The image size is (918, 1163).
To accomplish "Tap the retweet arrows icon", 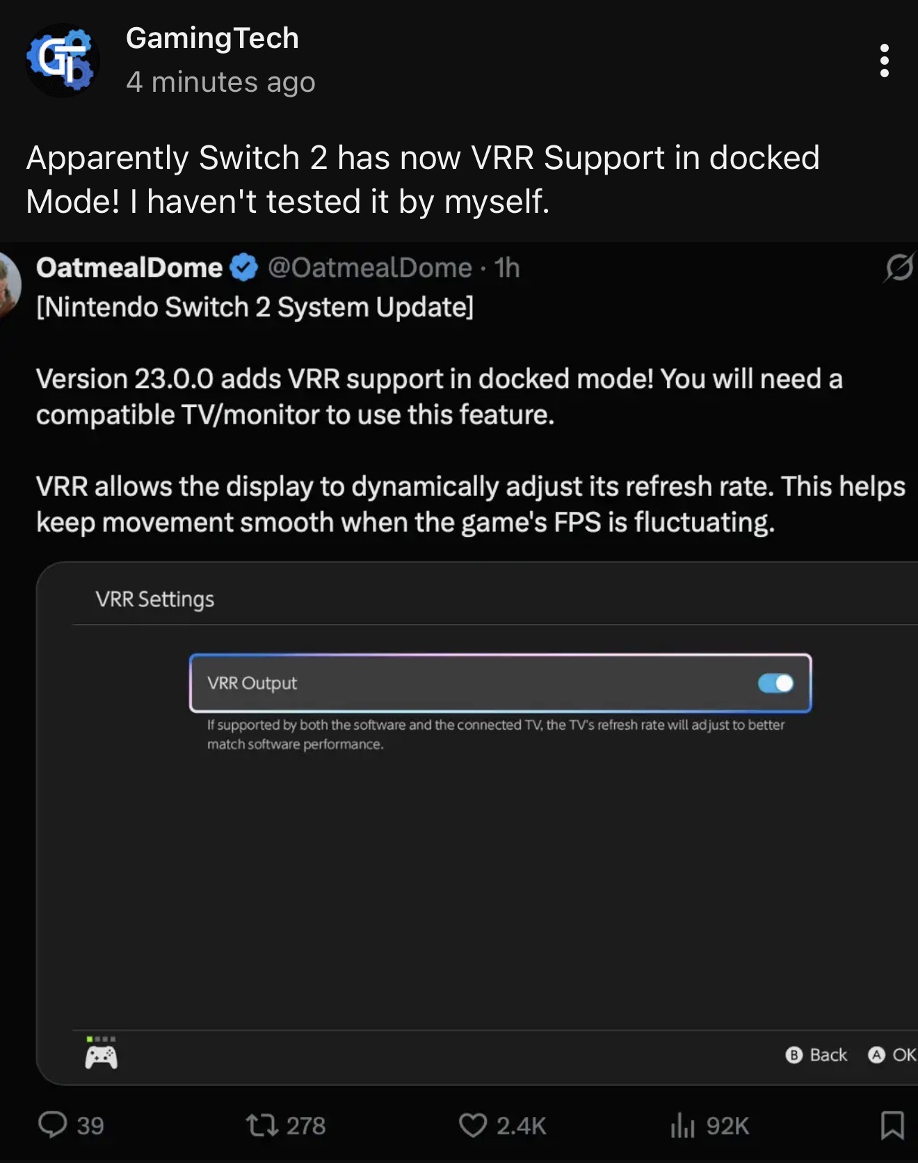I will tap(262, 1125).
